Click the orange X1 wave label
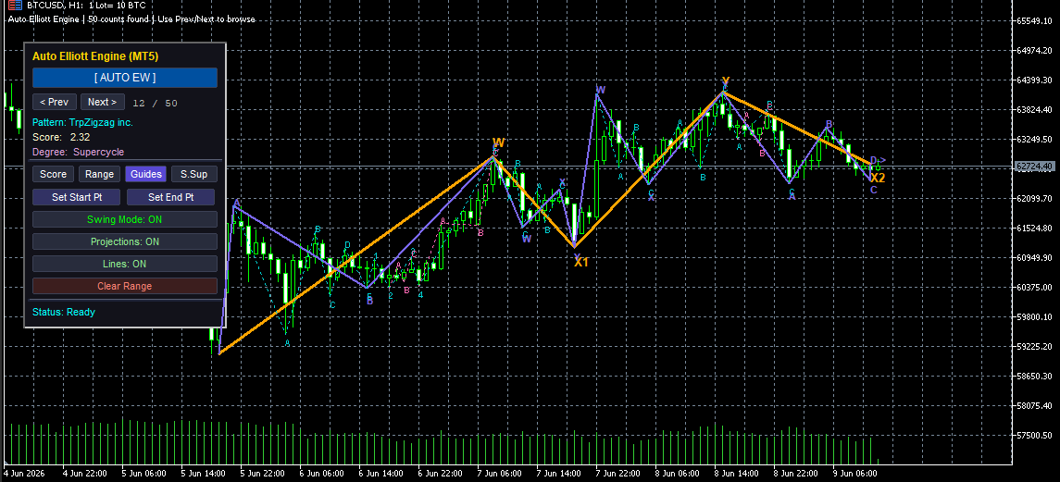 [x=581, y=263]
